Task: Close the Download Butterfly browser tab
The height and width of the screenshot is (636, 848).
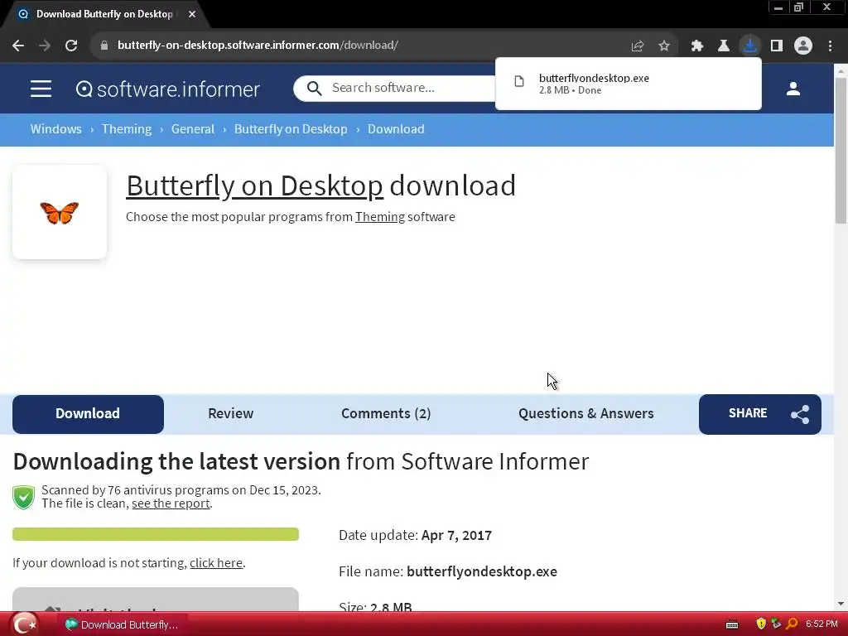Action: [192, 14]
